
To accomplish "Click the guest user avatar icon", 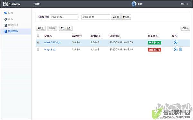I will (134, 4).
